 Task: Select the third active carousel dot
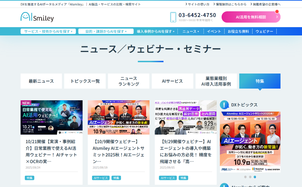255,177
